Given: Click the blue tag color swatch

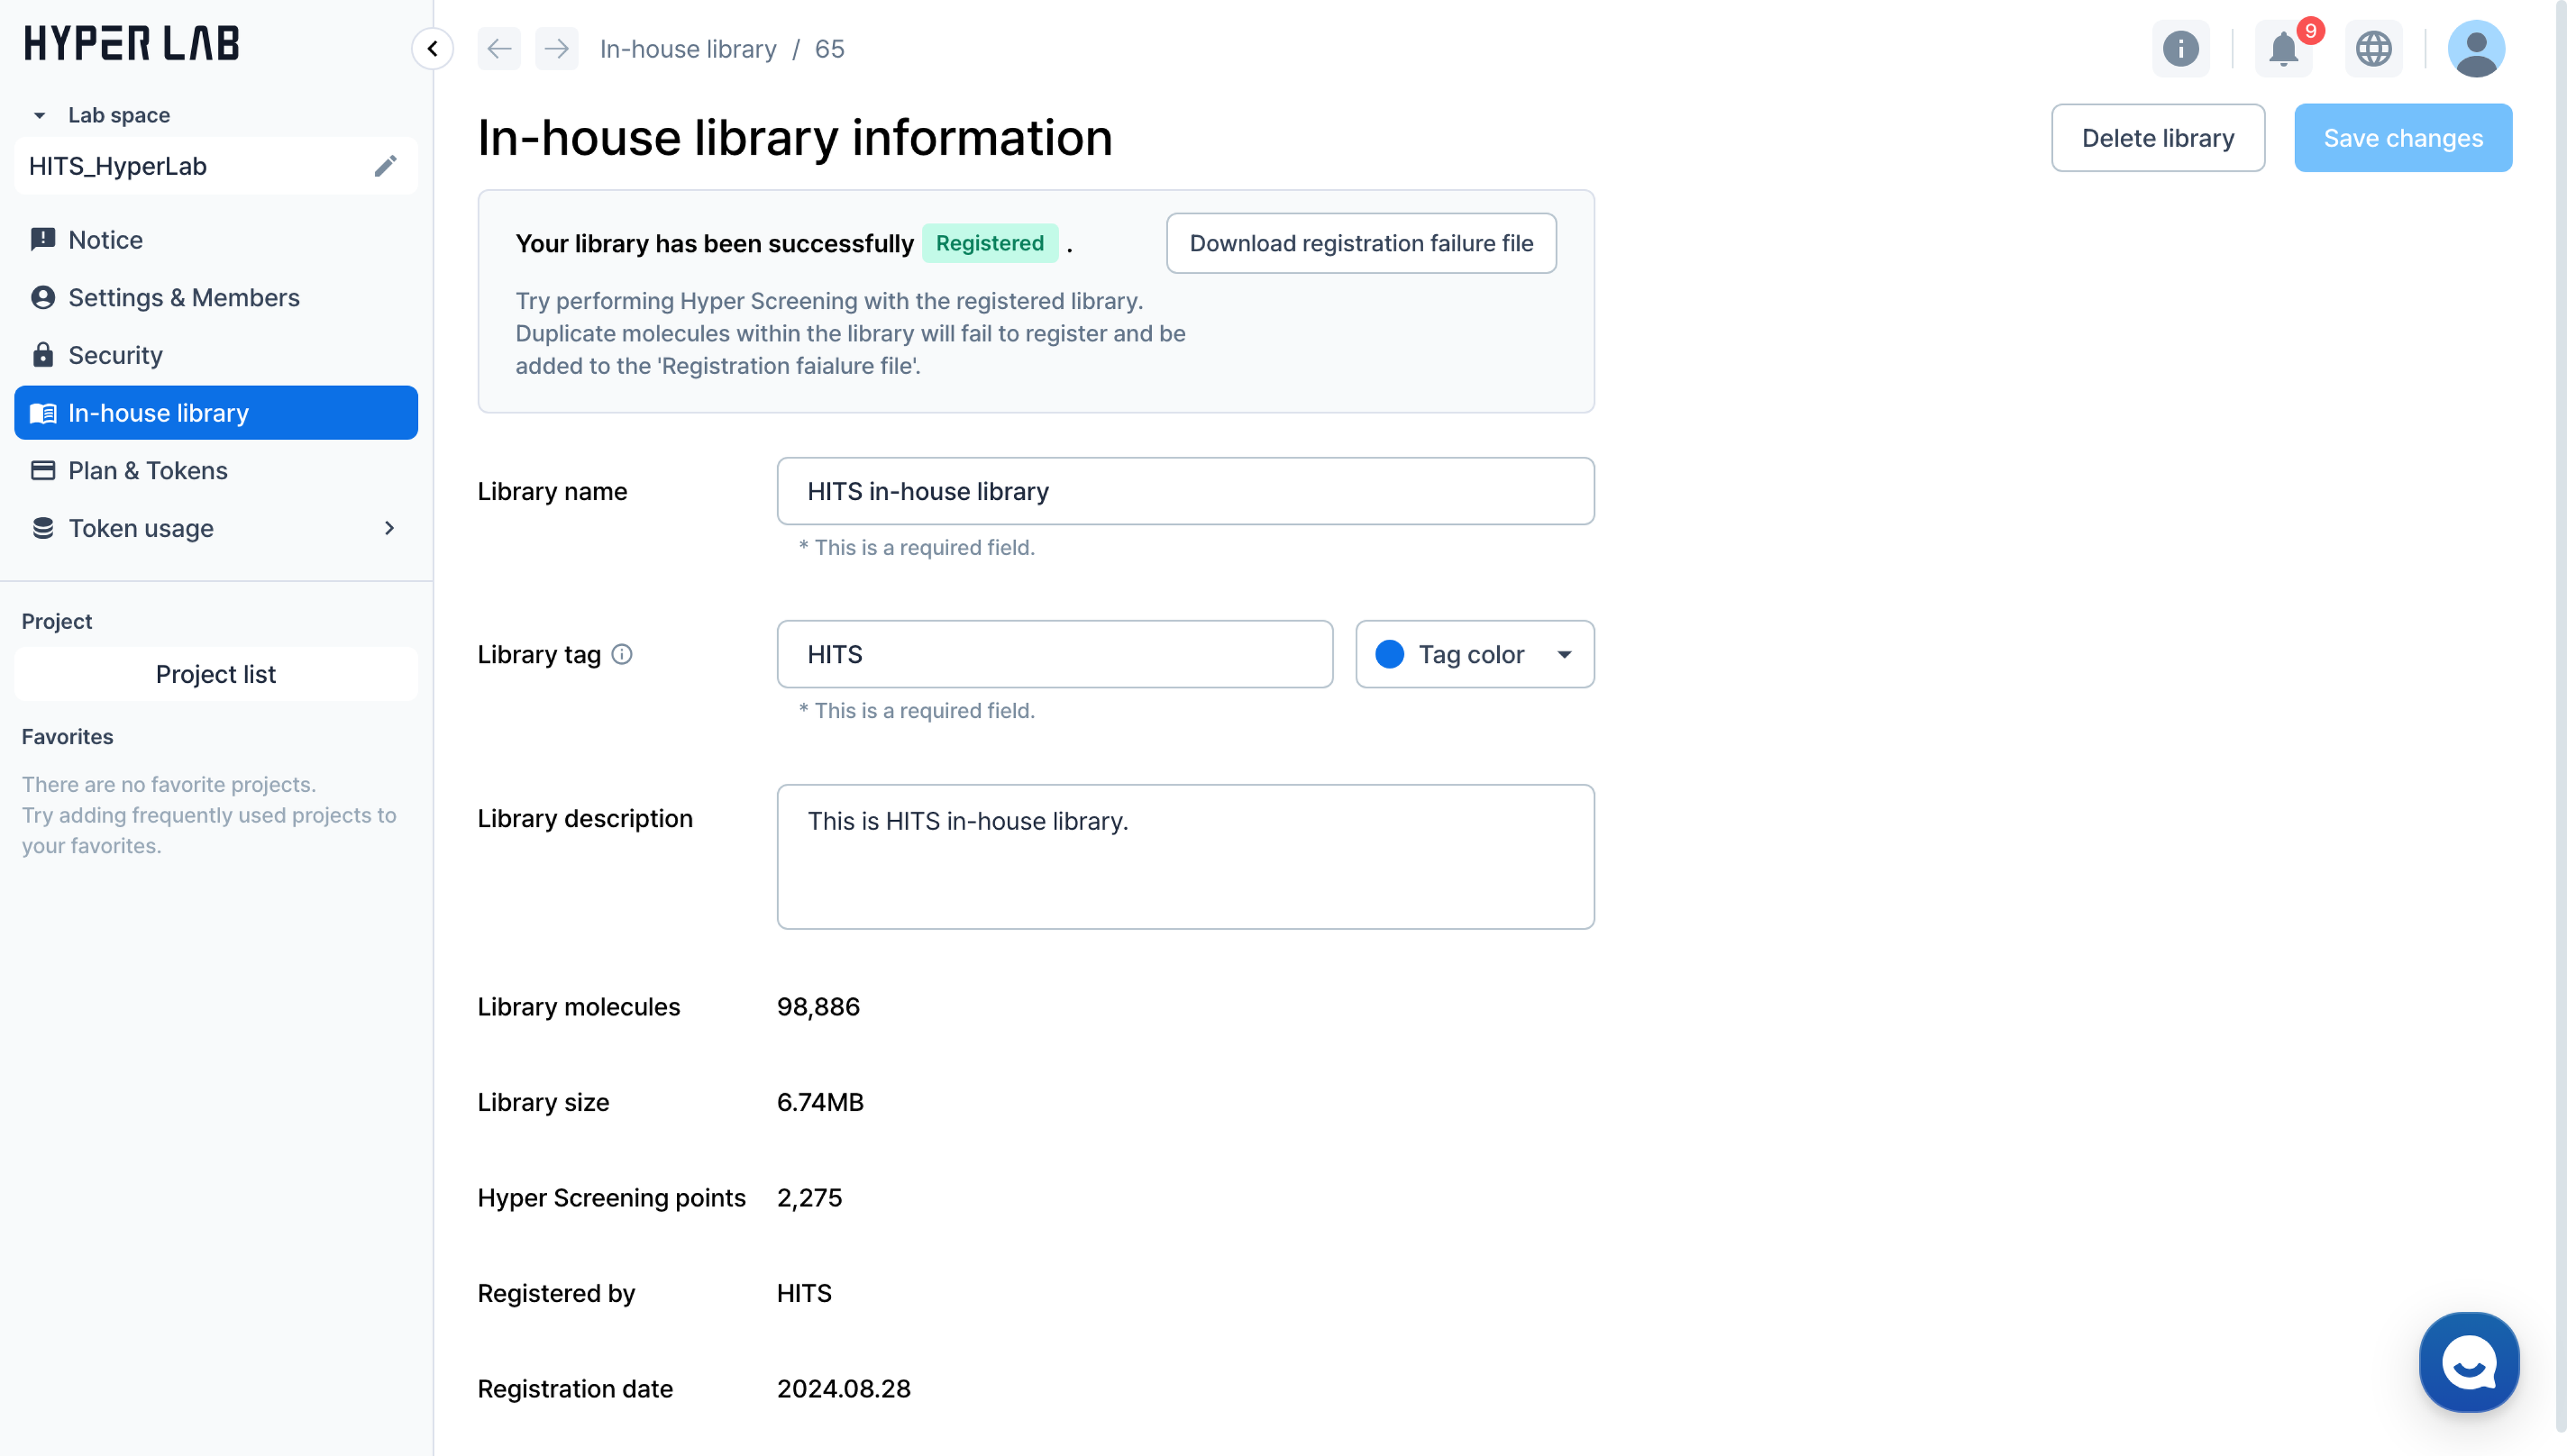Looking at the screenshot, I should tap(1389, 654).
